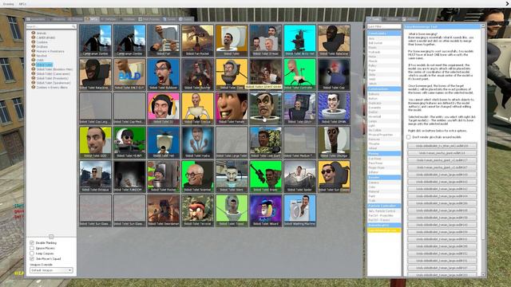This screenshot has width=511, height=287.
Task: Spawn Skibidi Toilet Controller NPC
Action: (x=300, y=74)
